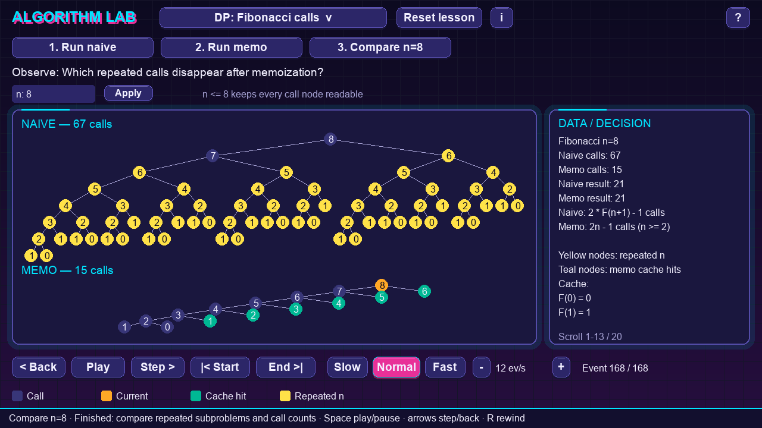Click the 'Scroll 1-13 / 20' indicator
The image size is (762, 428).
pyautogui.click(x=590, y=337)
